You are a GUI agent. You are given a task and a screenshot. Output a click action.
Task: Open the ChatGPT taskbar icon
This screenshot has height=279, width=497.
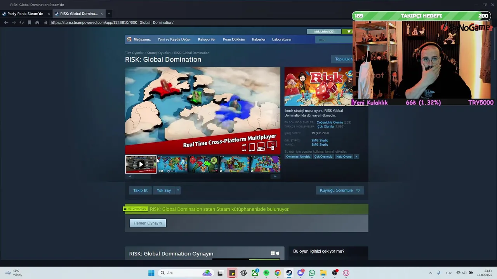click(x=243, y=273)
